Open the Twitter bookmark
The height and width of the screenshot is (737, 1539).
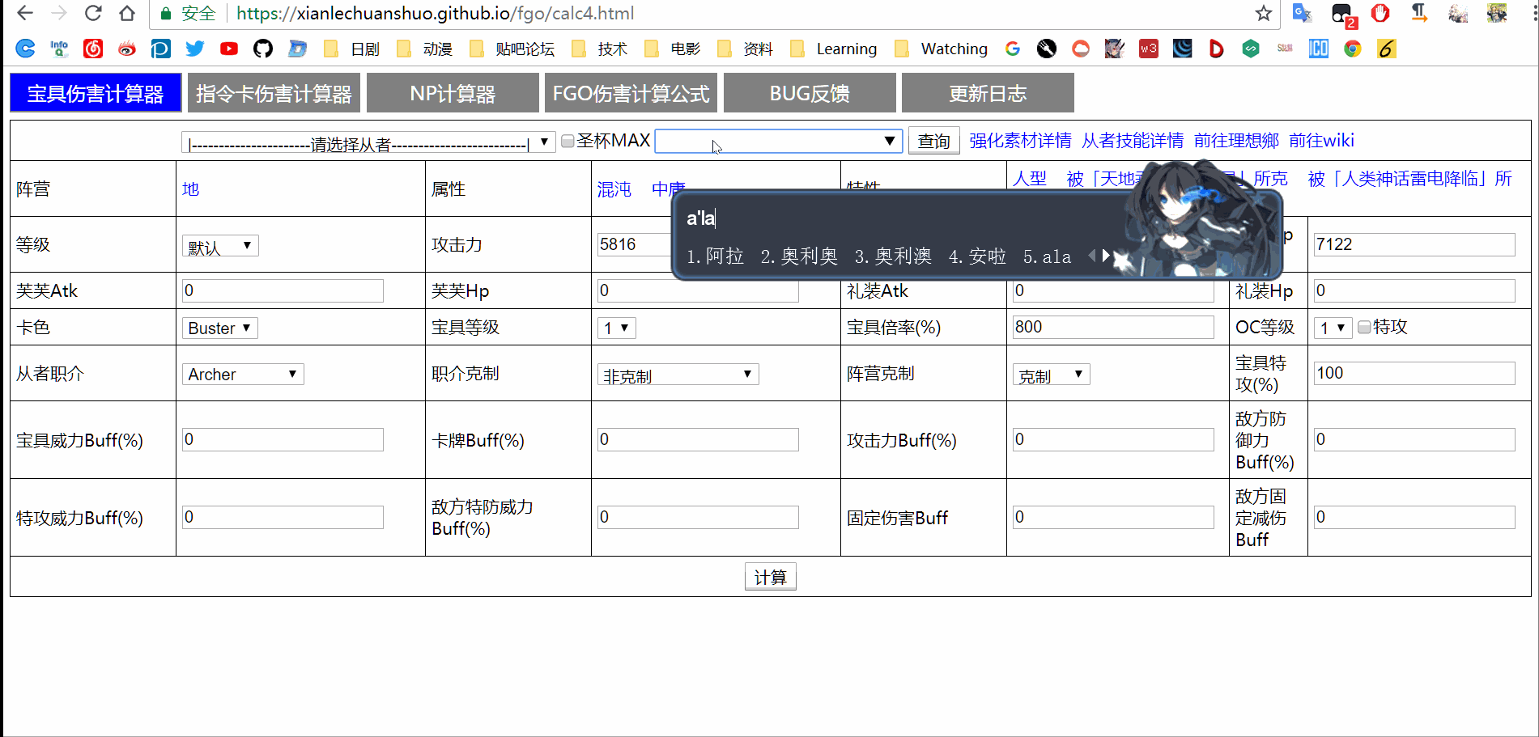[194, 49]
